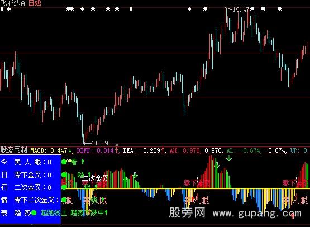
Task: Click the MACD: 0.447 value
Action: pos(49,150)
